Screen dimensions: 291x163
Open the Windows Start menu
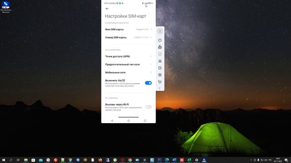(x=4, y=160)
